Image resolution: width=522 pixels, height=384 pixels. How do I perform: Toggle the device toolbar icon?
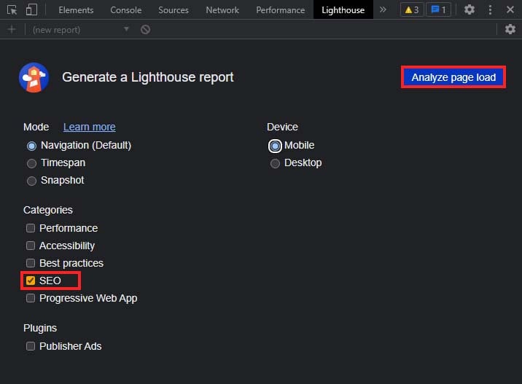tap(31, 9)
